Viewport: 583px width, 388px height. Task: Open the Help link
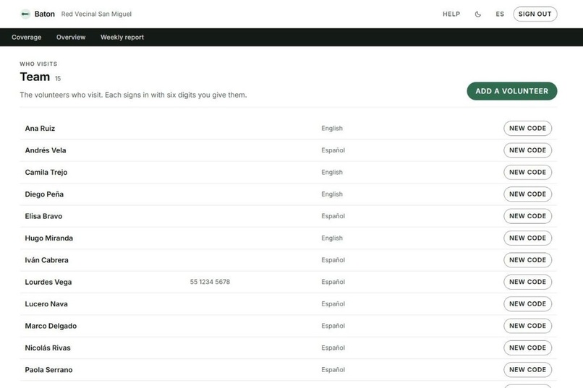[451, 14]
